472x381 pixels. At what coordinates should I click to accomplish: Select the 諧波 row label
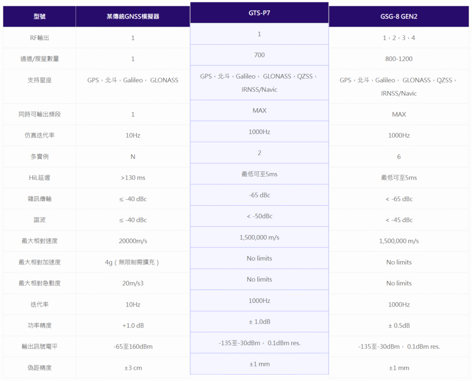click(40, 220)
